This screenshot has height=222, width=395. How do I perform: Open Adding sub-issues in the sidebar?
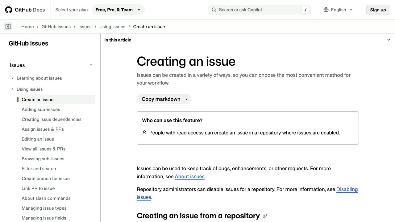41,109
